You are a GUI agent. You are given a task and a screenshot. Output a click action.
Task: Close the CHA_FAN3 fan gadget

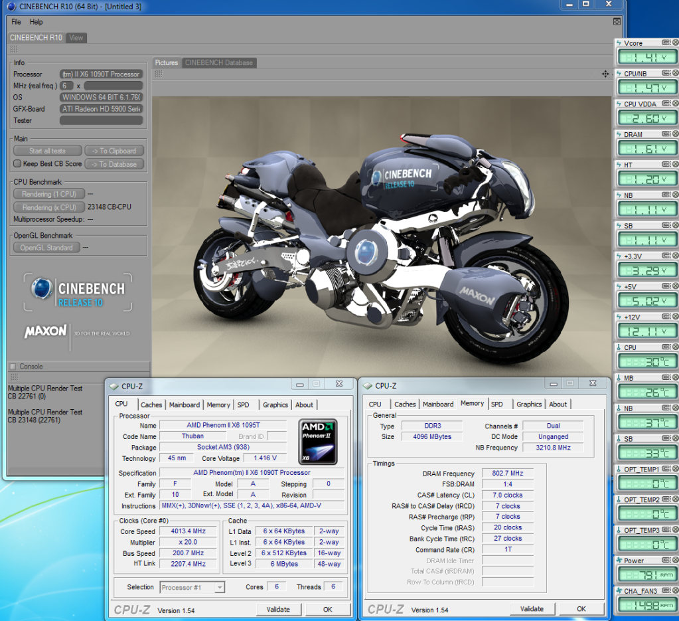click(x=675, y=590)
